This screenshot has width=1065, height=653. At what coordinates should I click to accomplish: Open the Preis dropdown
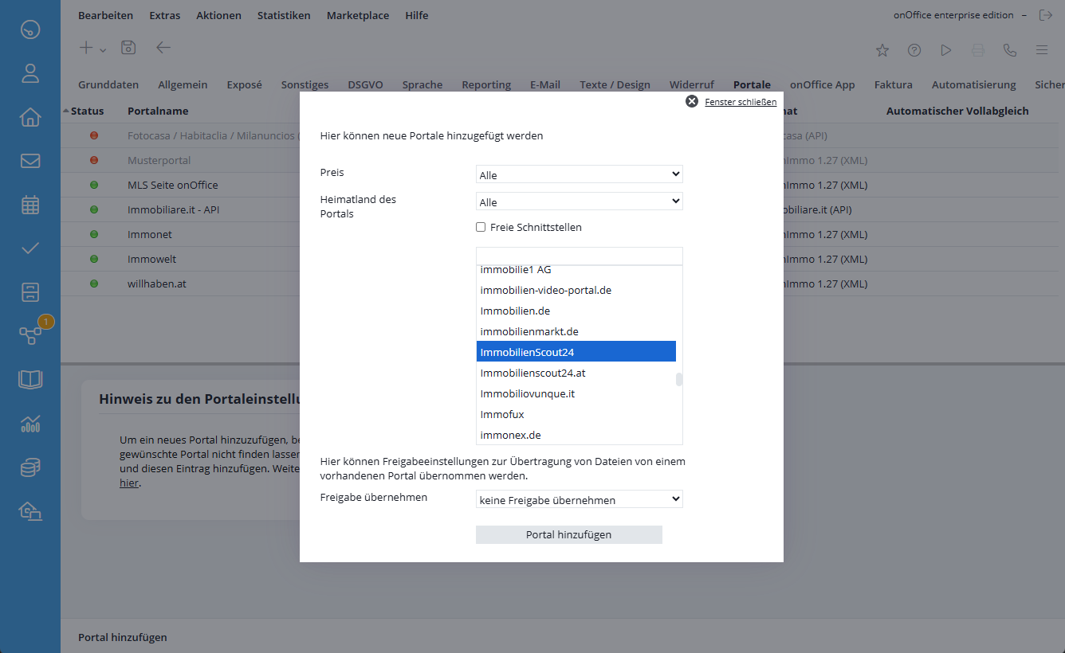click(x=579, y=174)
